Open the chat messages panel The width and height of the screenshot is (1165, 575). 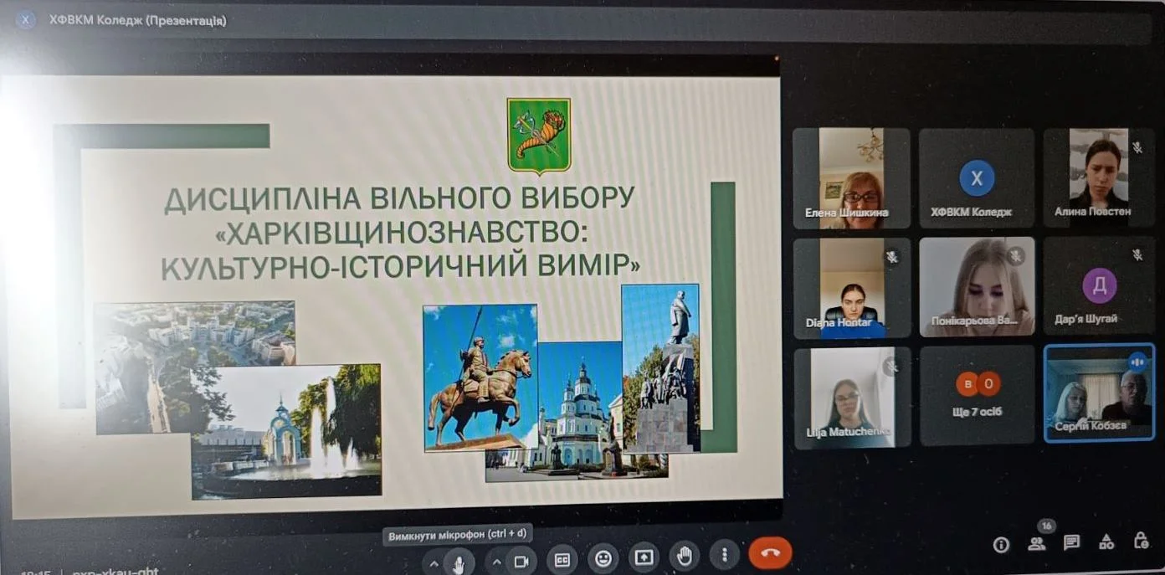click(1071, 542)
